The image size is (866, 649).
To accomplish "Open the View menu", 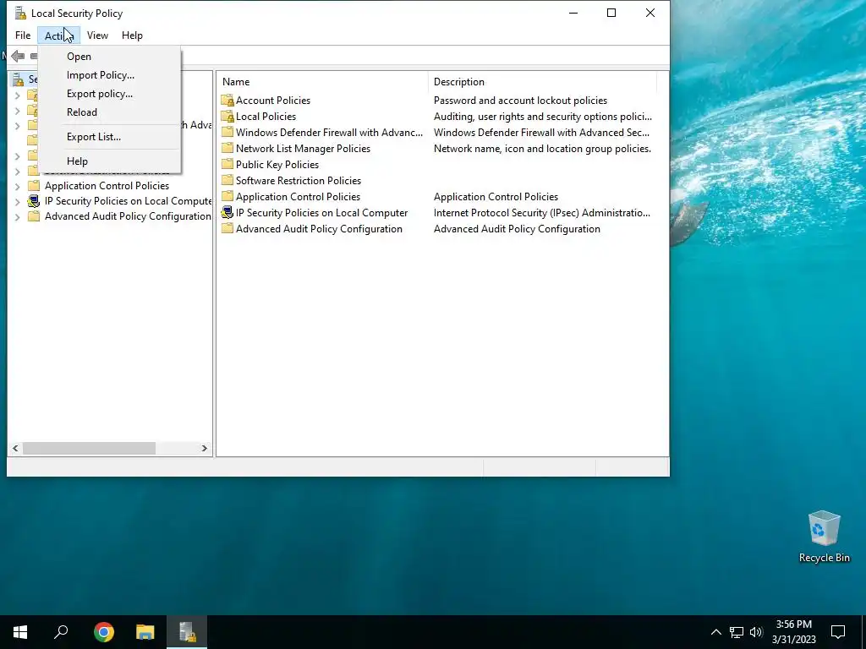I will [97, 35].
